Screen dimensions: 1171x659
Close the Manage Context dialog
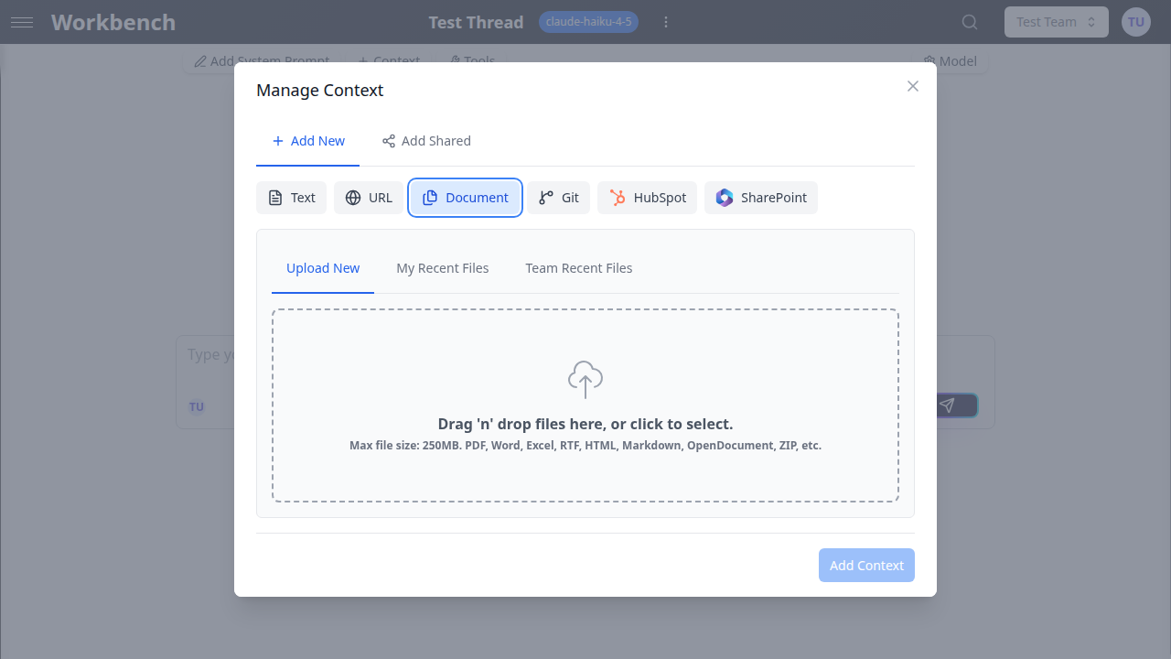point(912,86)
